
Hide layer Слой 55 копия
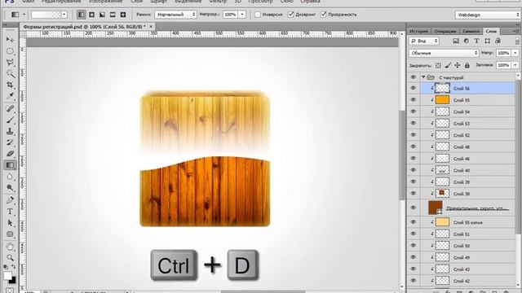click(414, 222)
